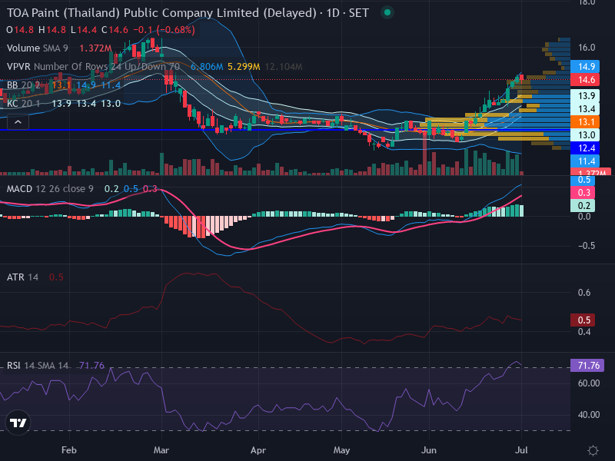Select the Volume SMA 9 indicator label
This screenshot has width=615, height=461.
pyautogui.click(x=37, y=48)
